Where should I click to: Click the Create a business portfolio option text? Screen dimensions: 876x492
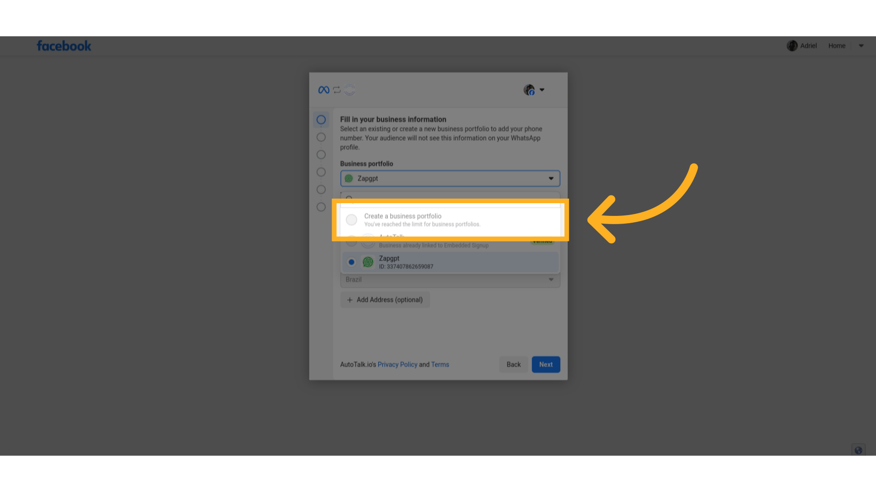[402, 216]
